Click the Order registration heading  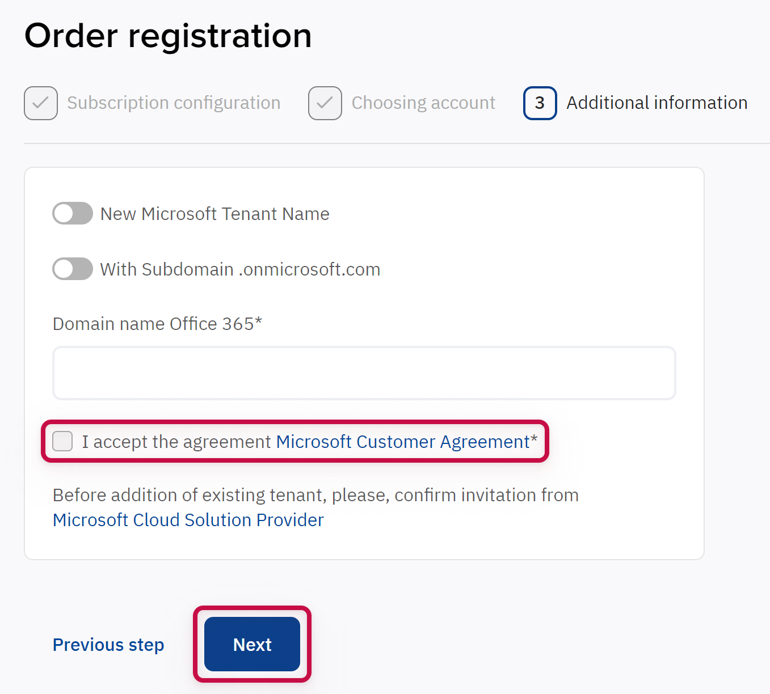[x=168, y=36]
